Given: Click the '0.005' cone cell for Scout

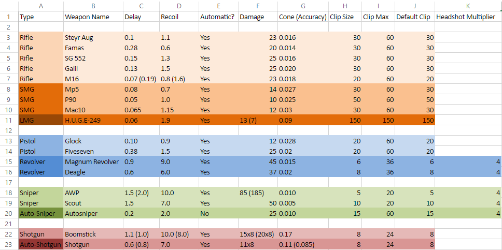Looking at the screenshot, I should coord(303,203).
